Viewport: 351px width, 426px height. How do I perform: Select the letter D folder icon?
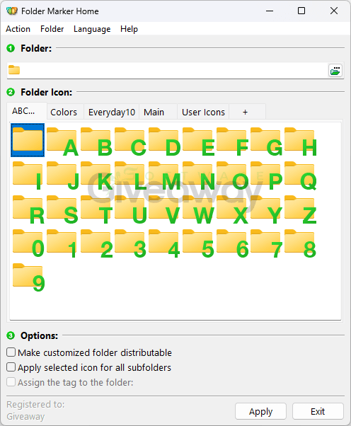(163, 140)
